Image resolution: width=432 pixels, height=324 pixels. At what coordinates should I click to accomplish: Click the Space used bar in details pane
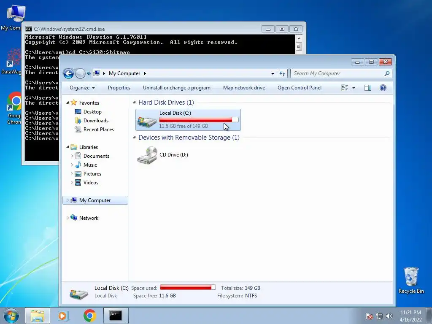click(x=188, y=287)
